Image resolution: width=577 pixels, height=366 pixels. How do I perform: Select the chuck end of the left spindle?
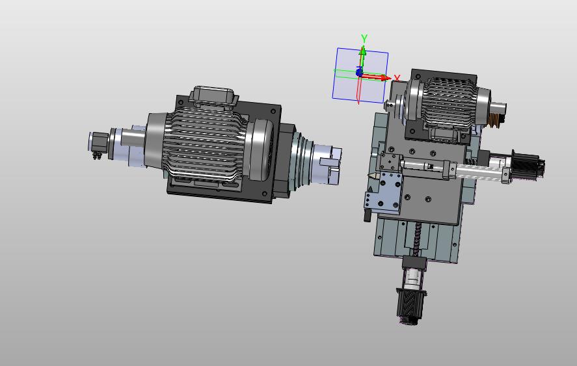pos(326,164)
